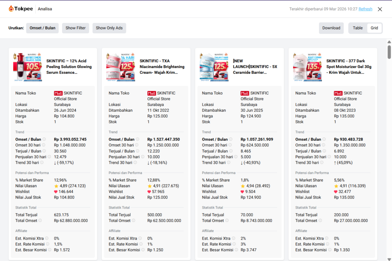The height and width of the screenshot is (261, 392).
Task: Close the Analisa panel with X
Action: coord(380,9)
